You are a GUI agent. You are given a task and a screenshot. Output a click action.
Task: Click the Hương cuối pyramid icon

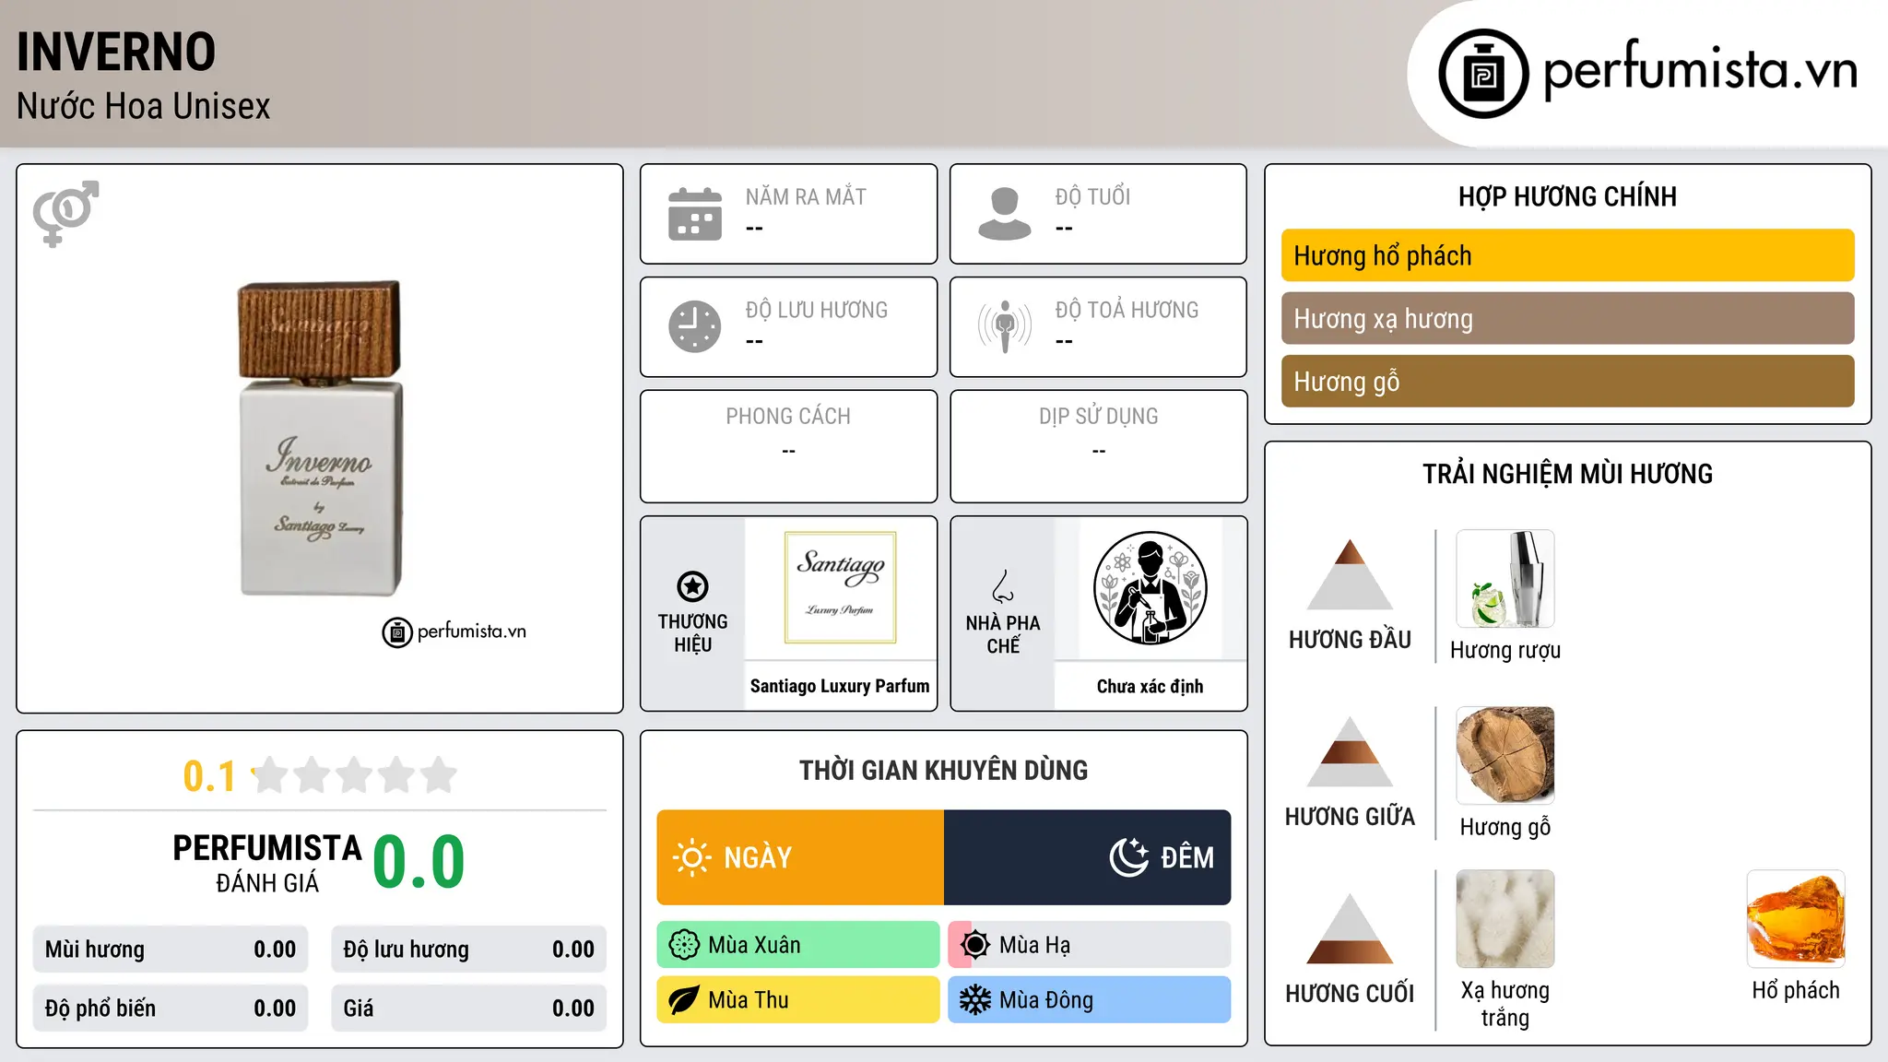[1350, 928]
